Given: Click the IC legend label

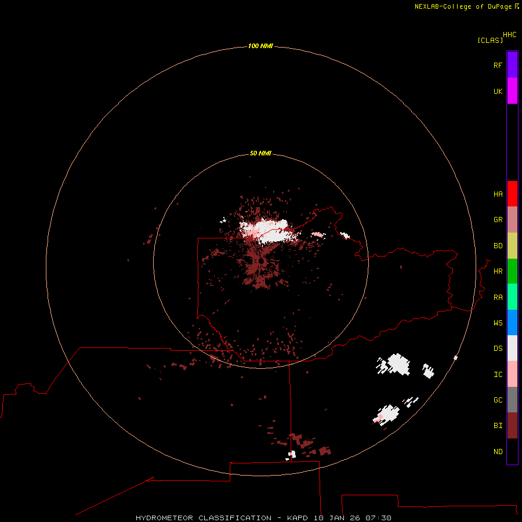Looking at the screenshot, I should coord(498,375).
